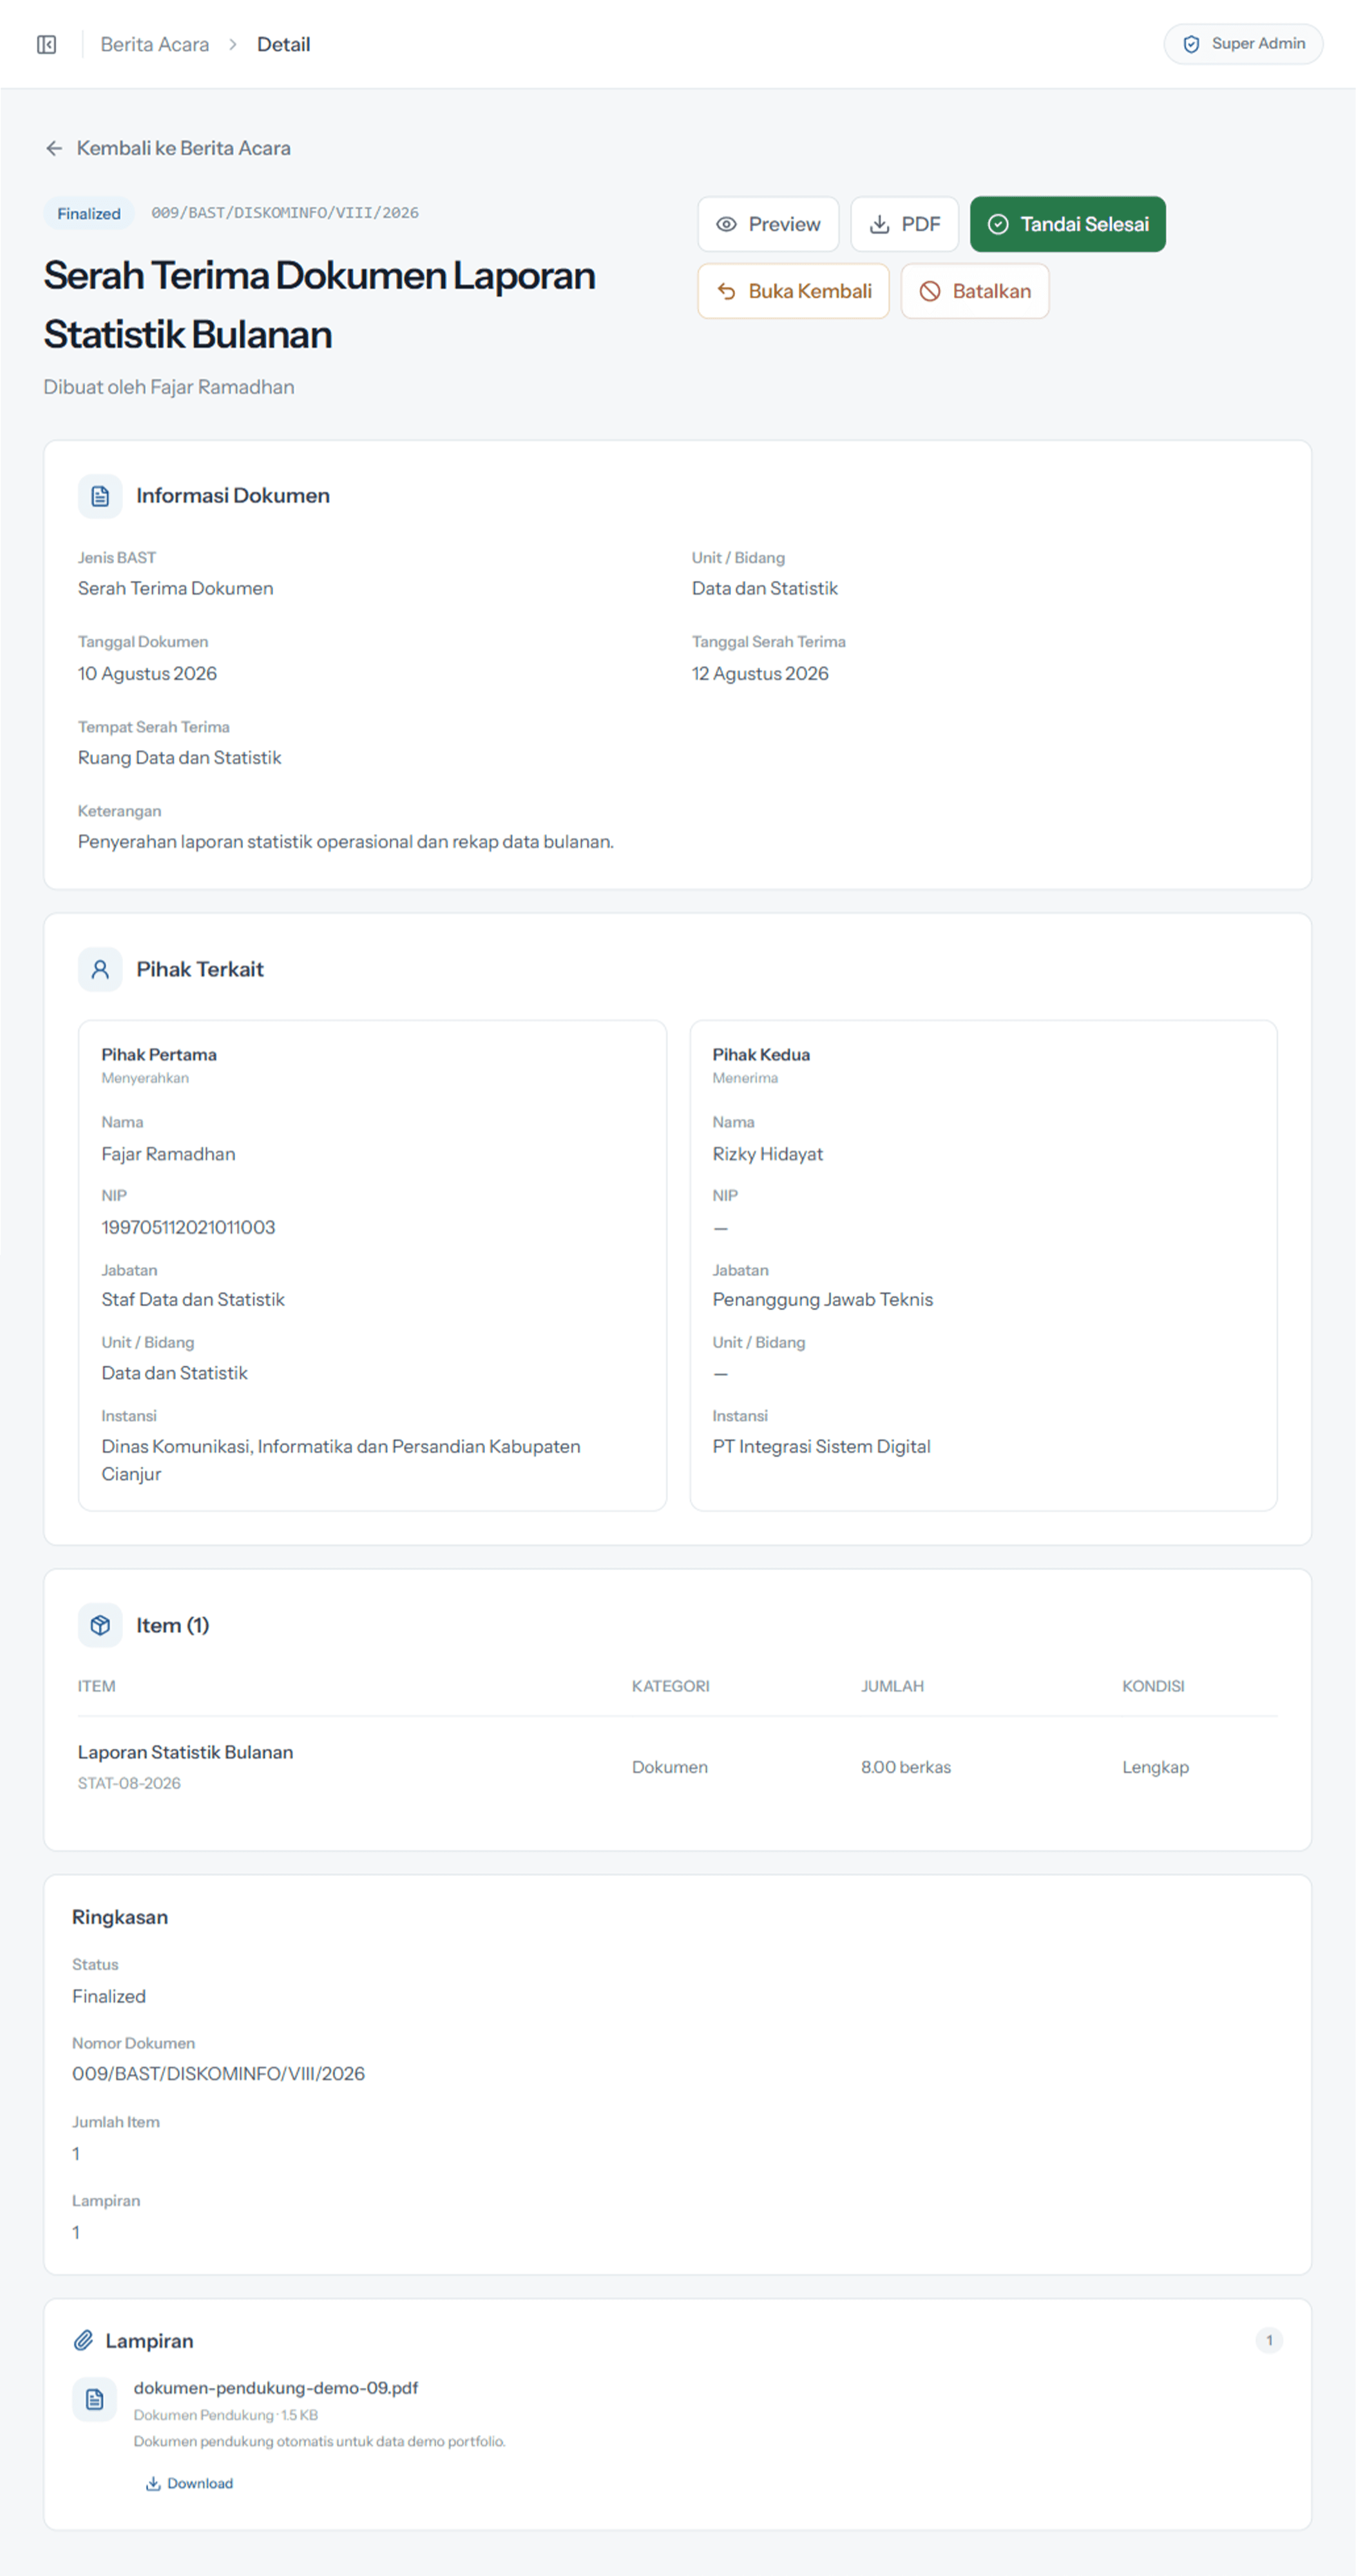
Task: Click the Pihak Kedua card heading
Action: [761, 1054]
